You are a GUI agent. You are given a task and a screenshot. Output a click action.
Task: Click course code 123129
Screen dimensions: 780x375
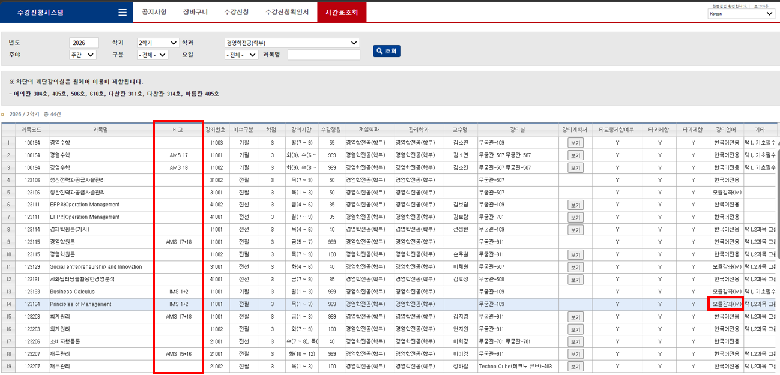click(x=32, y=267)
